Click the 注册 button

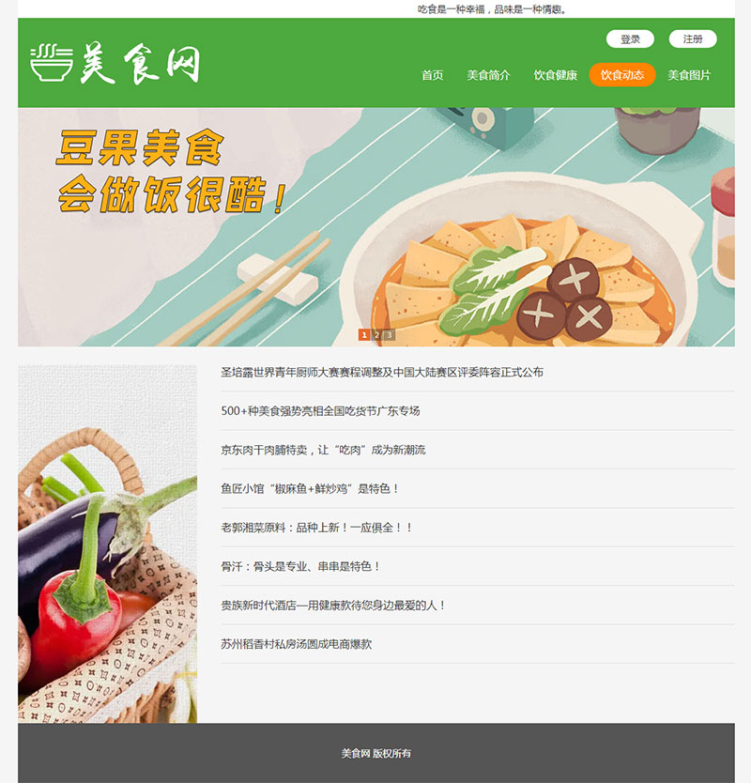coord(693,38)
